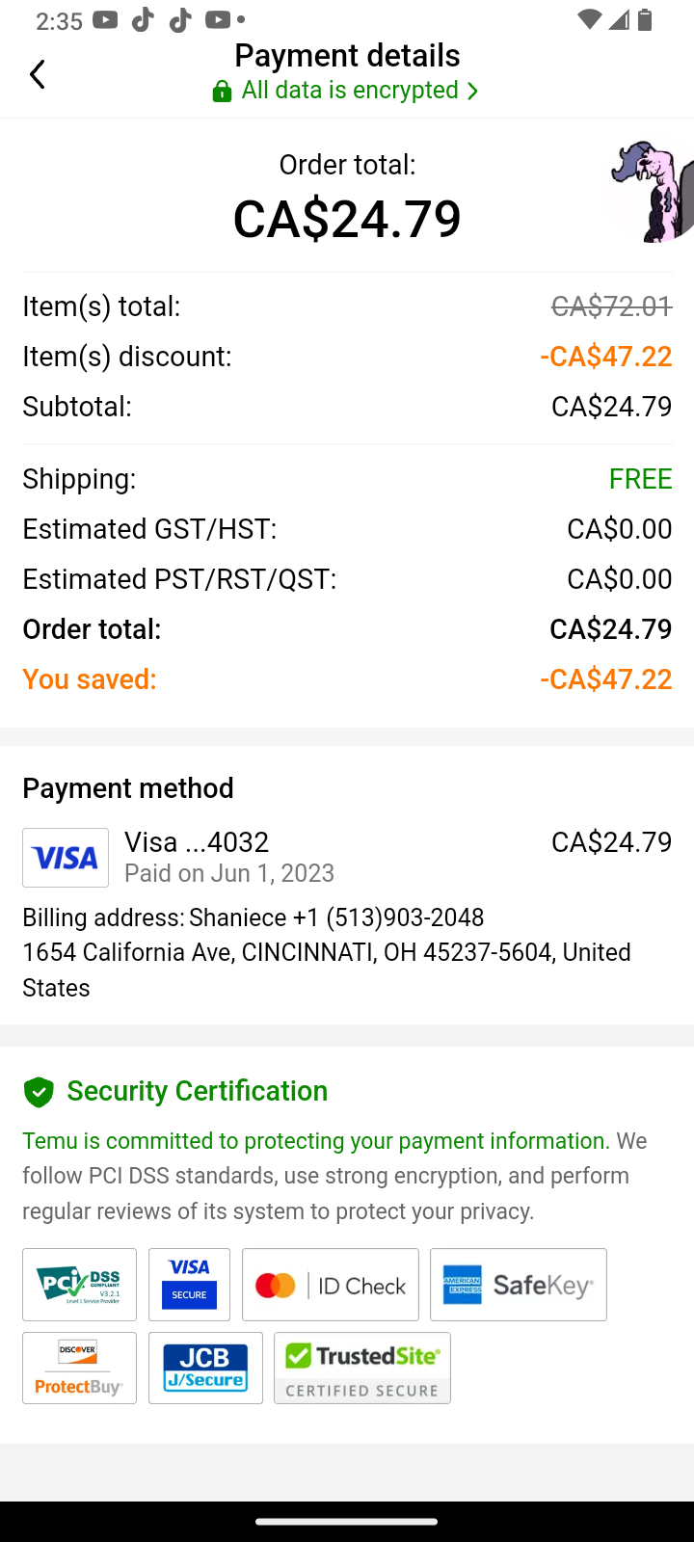This screenshot has width=694, height=1542.
Task: Tap the Visa Secure badge
Action: coord(189,1285)
